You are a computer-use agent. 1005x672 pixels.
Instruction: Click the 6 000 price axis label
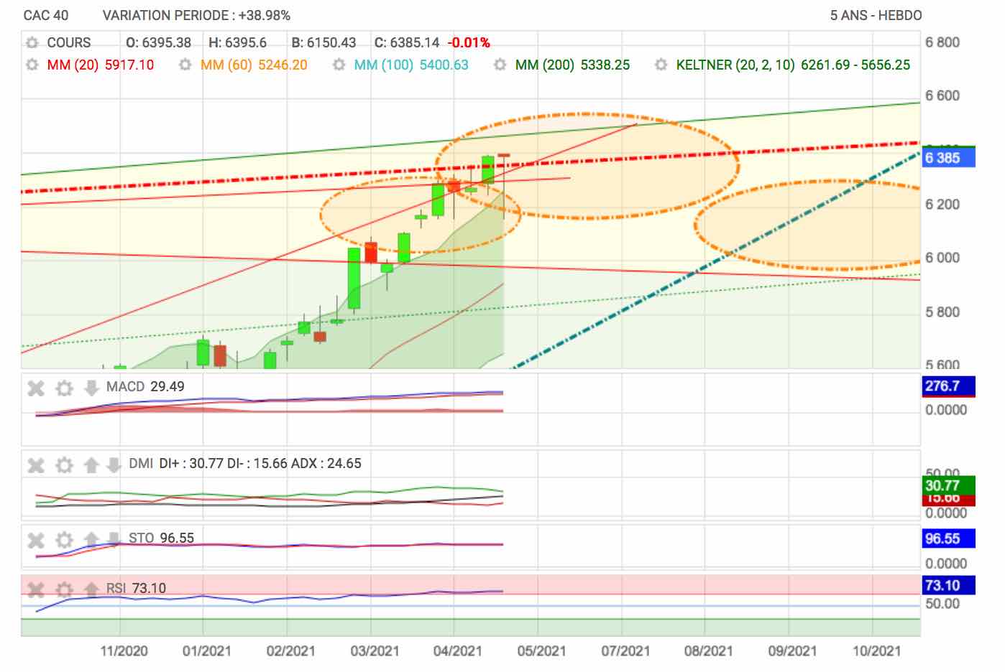coord(942,258)
